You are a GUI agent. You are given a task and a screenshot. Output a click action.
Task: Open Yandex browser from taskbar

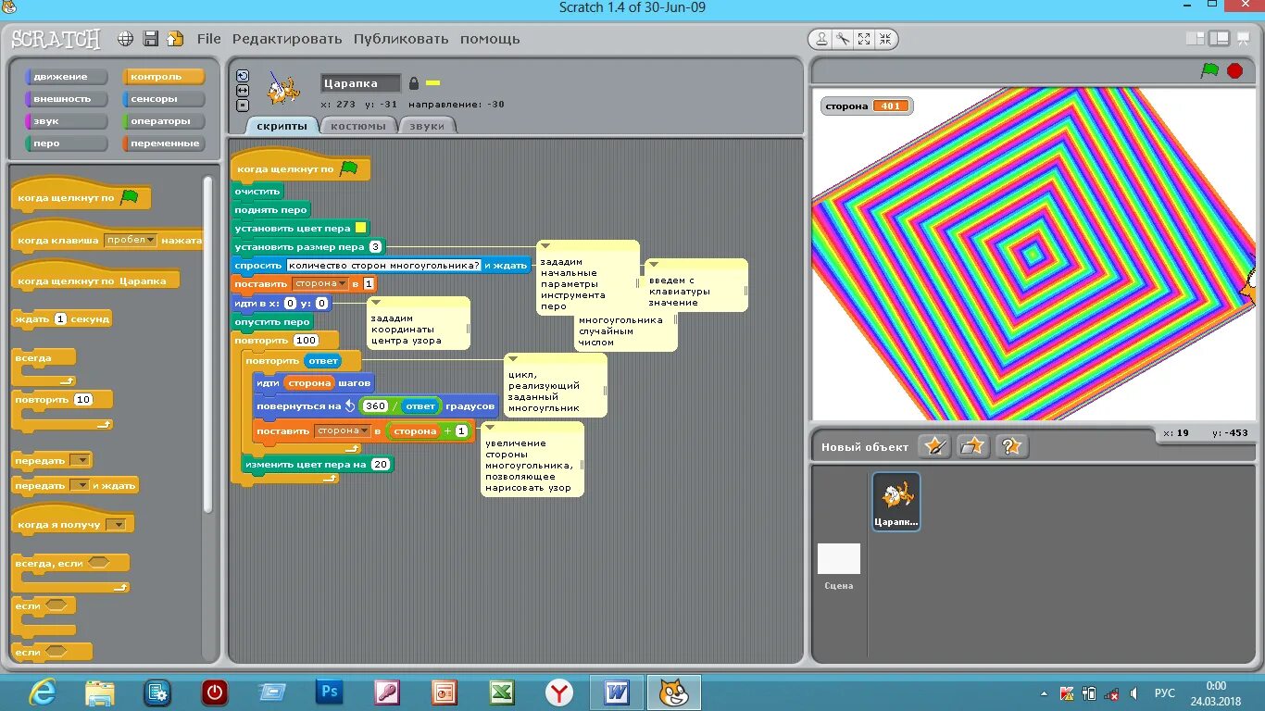[x=559, y=692]
